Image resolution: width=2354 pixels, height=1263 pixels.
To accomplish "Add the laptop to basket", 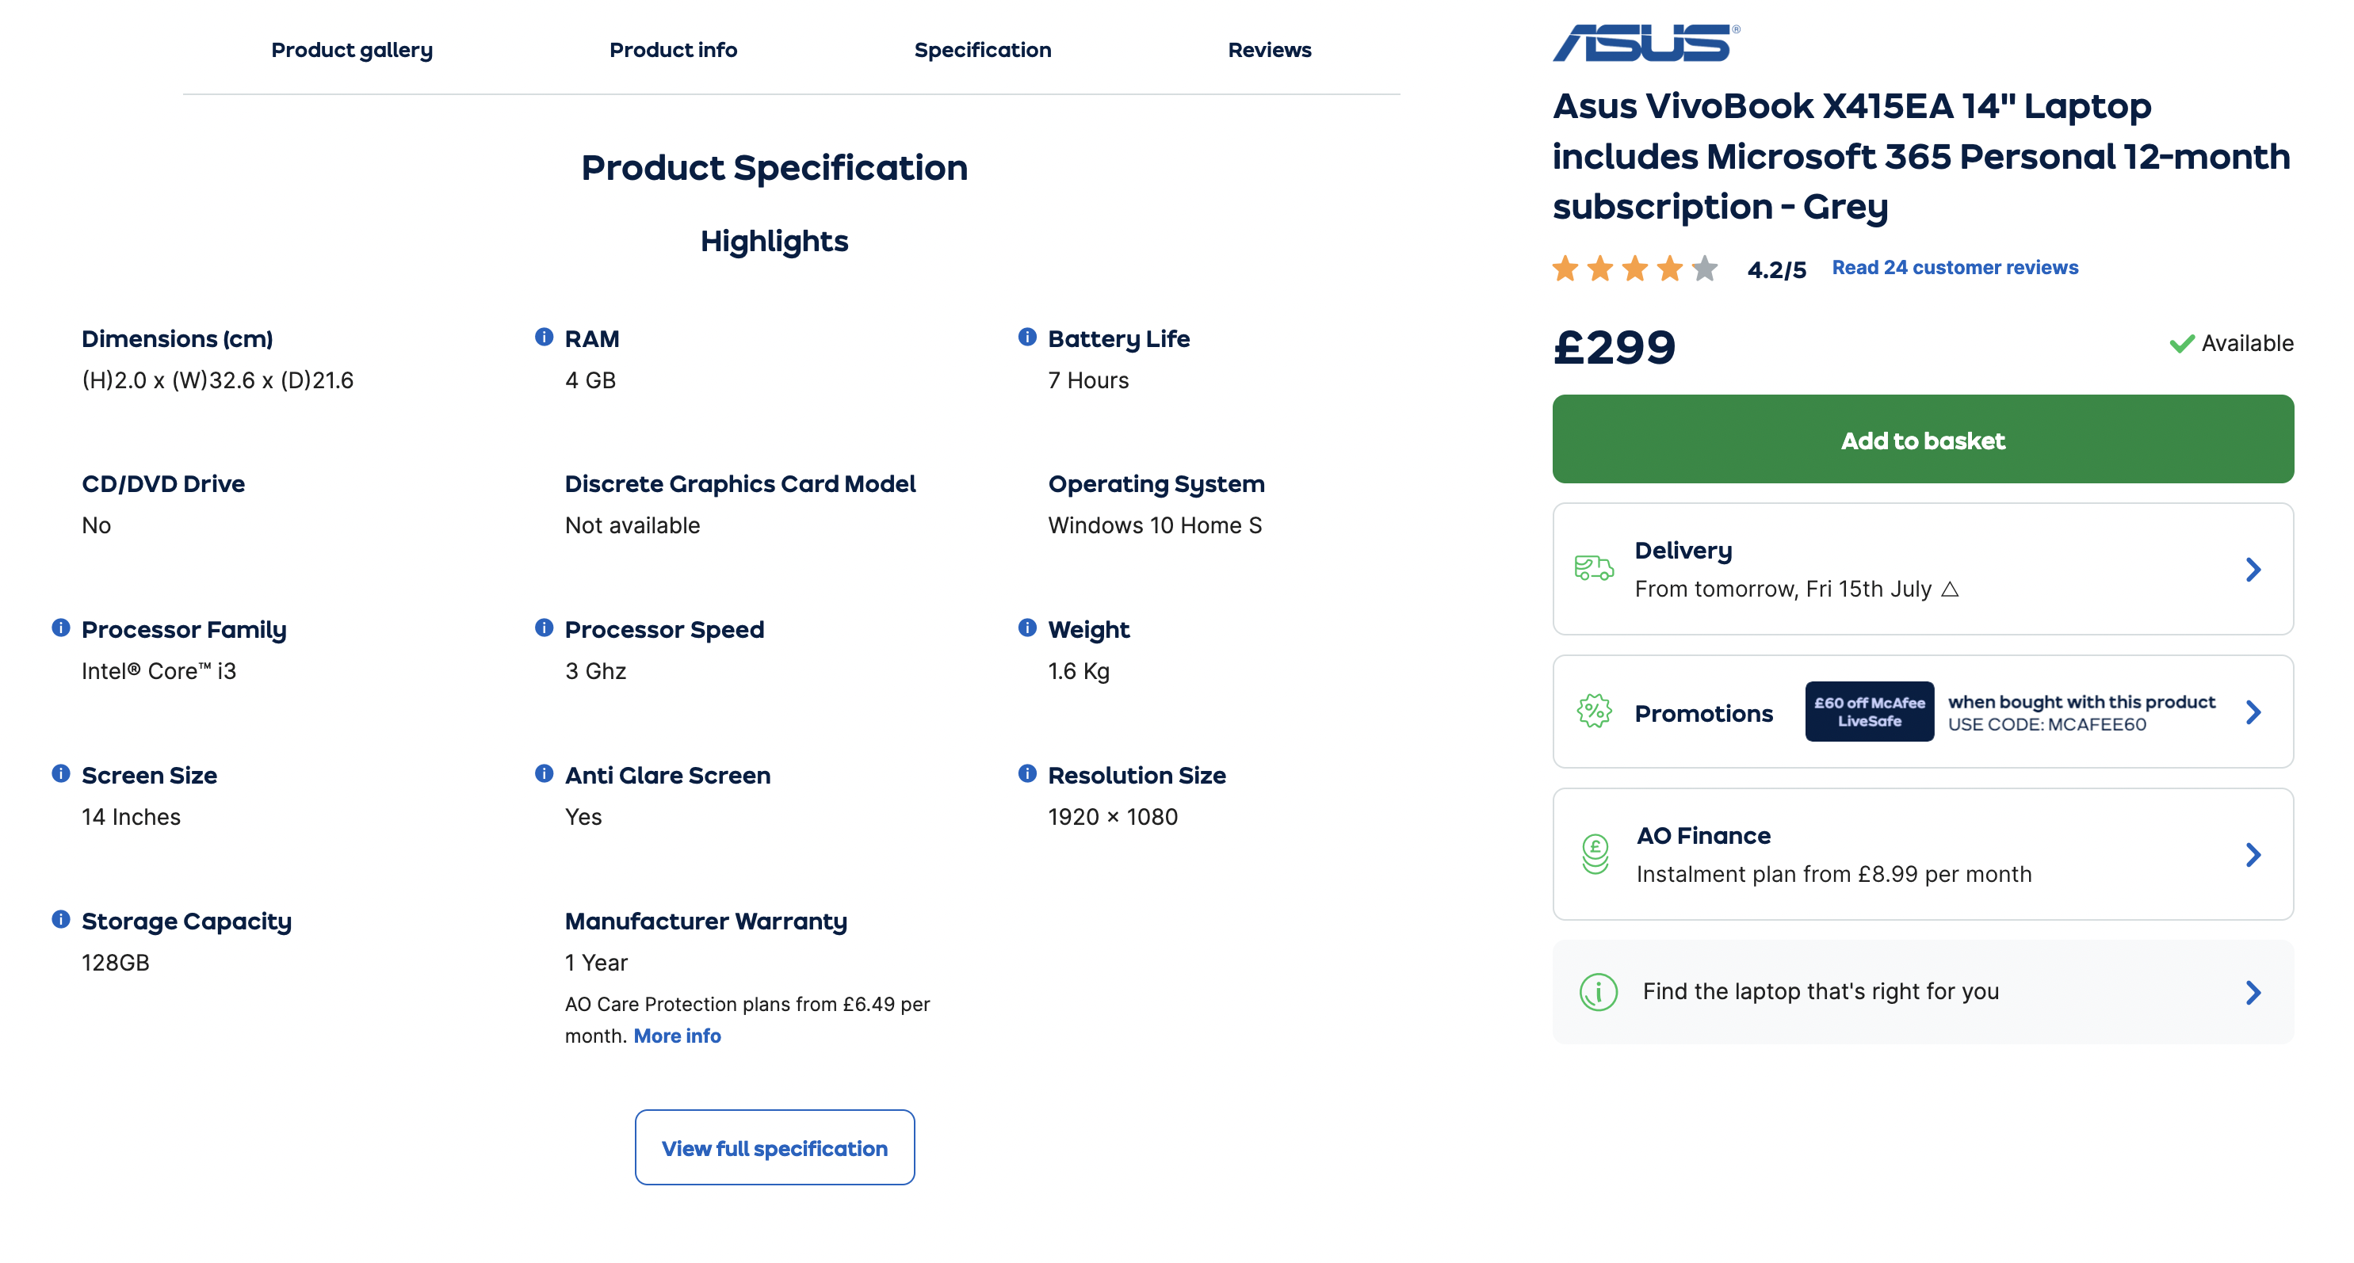I will click(1923, 439).
